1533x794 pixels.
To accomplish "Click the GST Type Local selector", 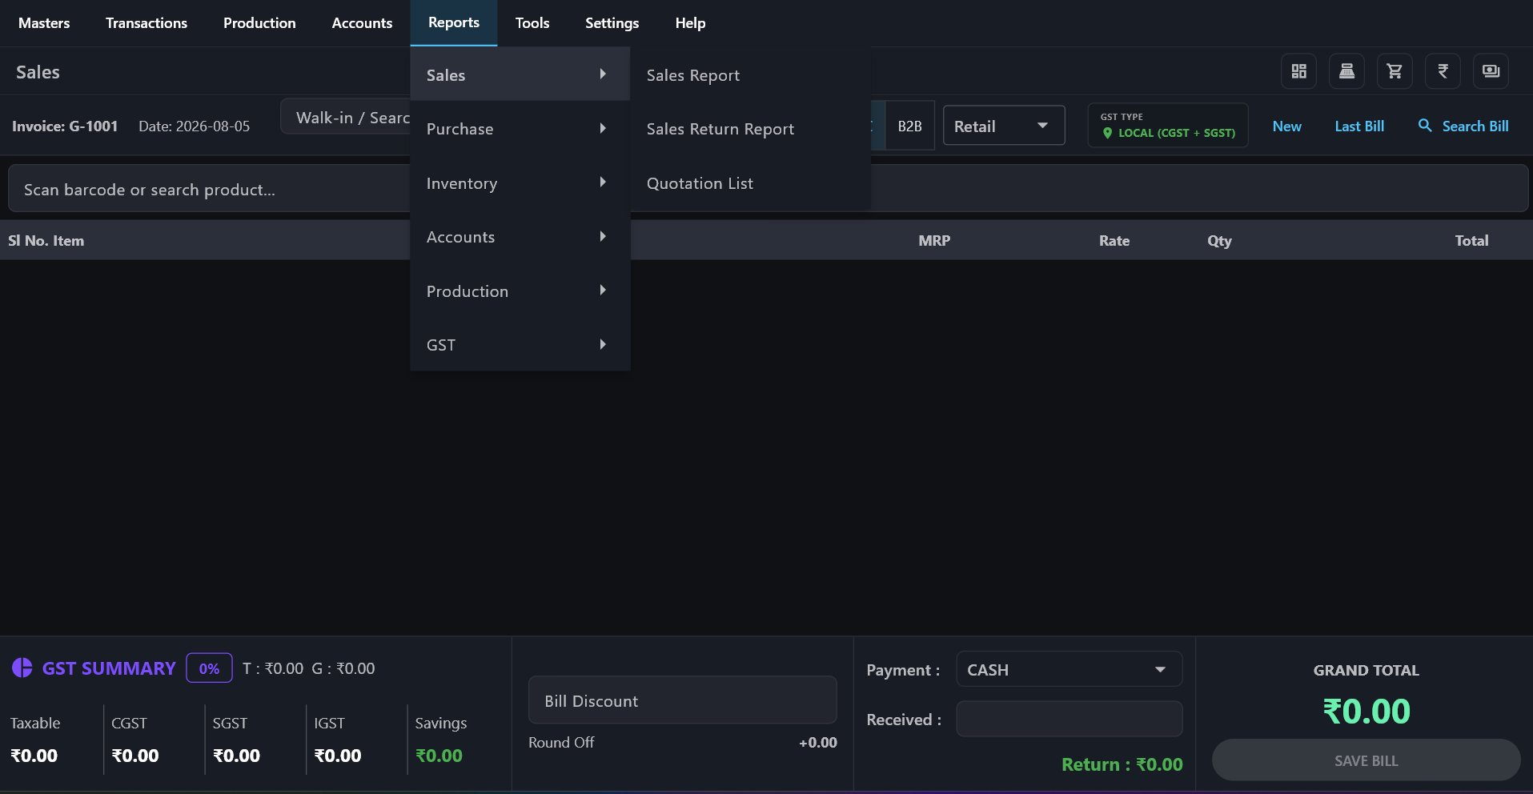I will 1167,125.
